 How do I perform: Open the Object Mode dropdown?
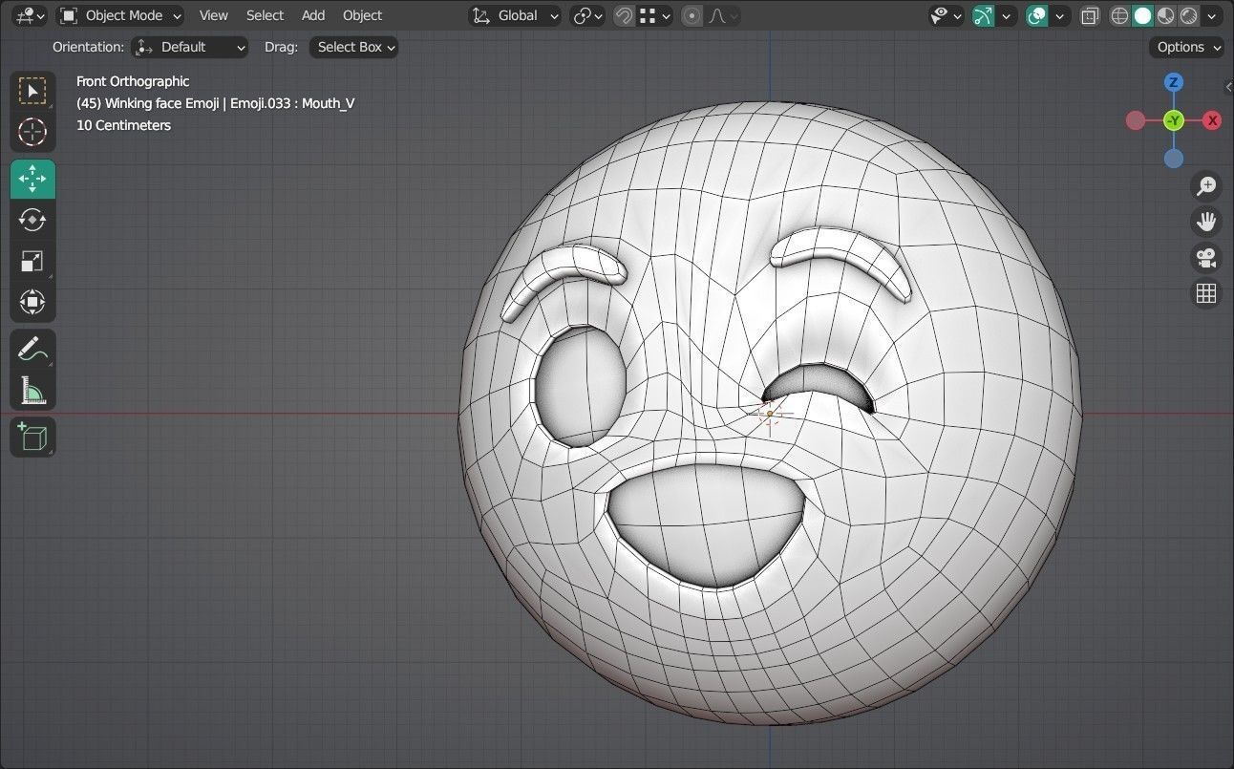point(120,15)
